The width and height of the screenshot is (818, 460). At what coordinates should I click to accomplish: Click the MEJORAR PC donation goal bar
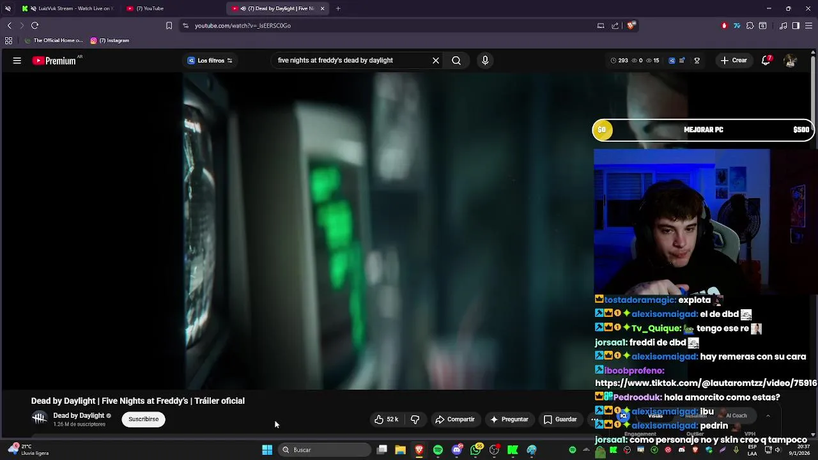(703, 130)
